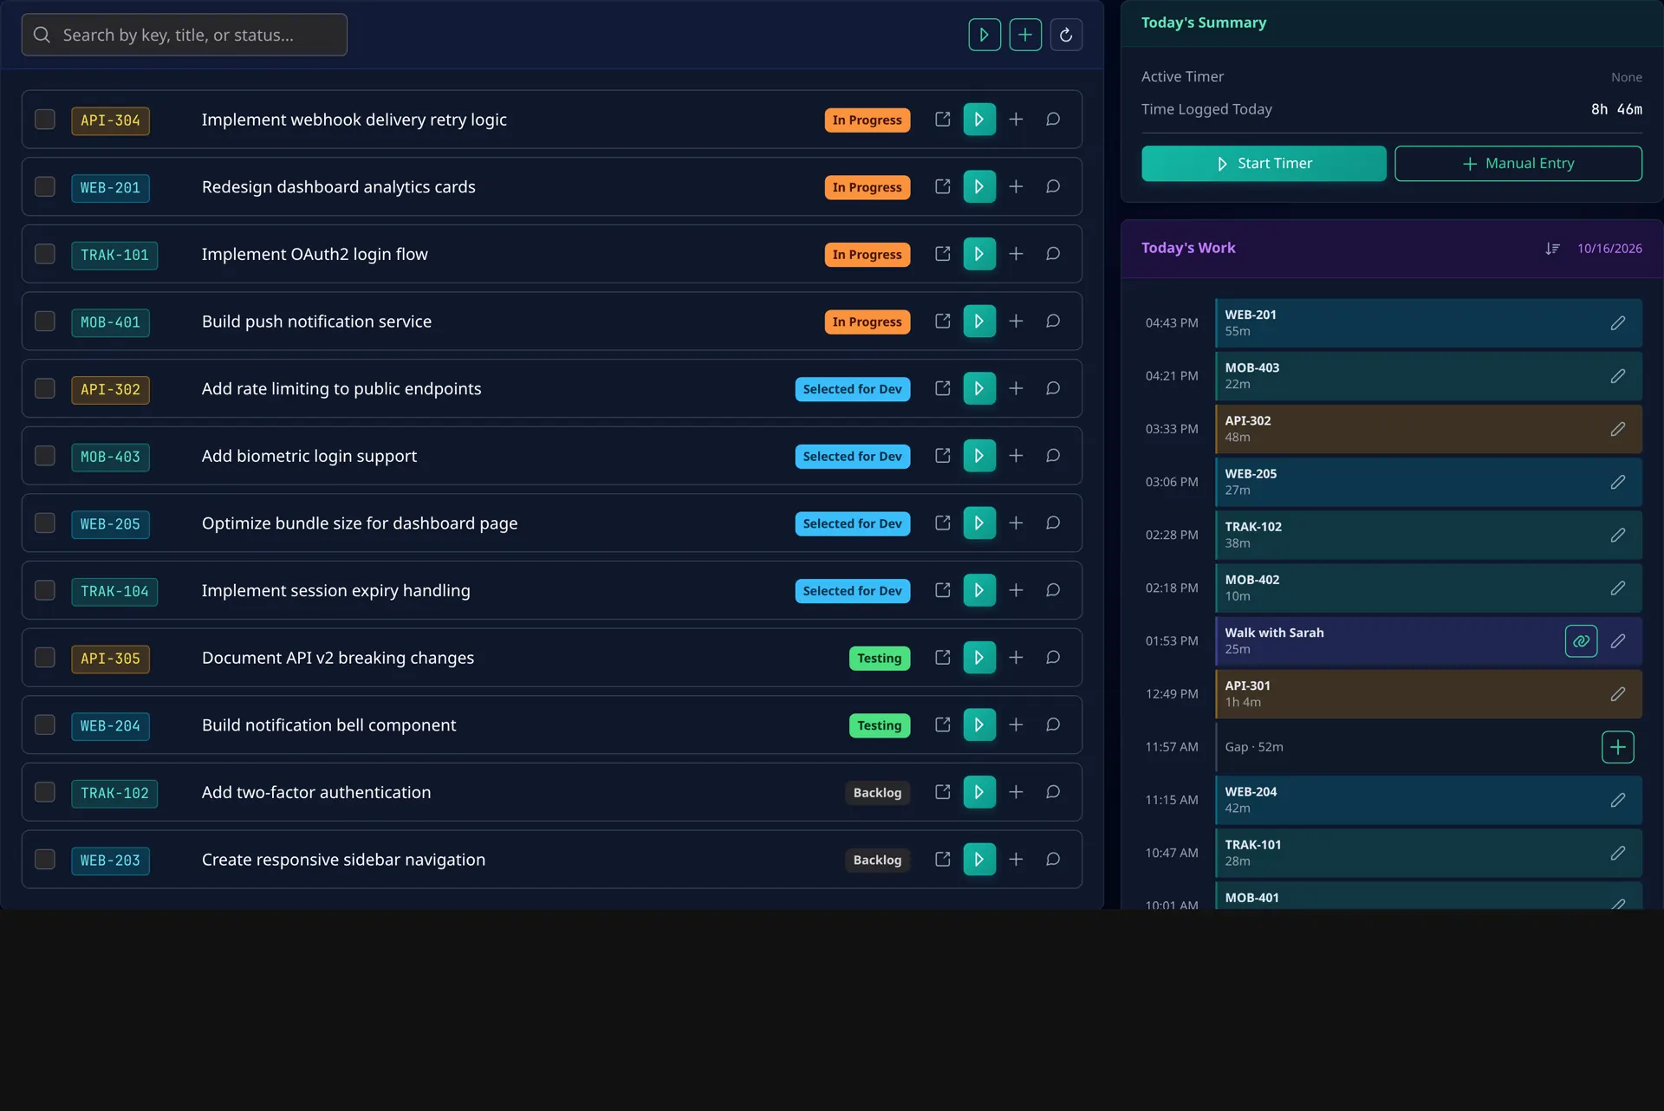Click the 10/16/2026 date in Today's Work
This screenshot has height=1111, width=1664.
coord(1609,249)
